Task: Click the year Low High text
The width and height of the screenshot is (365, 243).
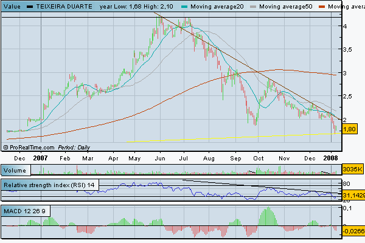Action: [136, 7]
